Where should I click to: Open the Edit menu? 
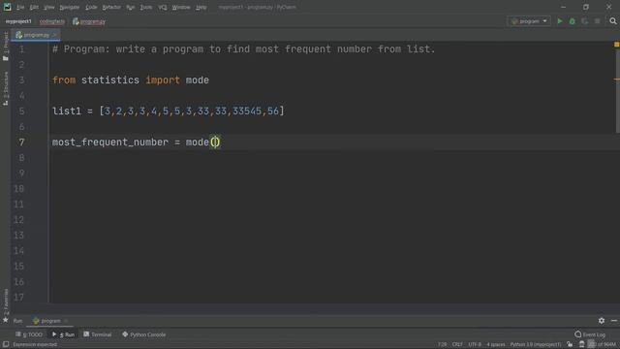[x=35, y=7]
